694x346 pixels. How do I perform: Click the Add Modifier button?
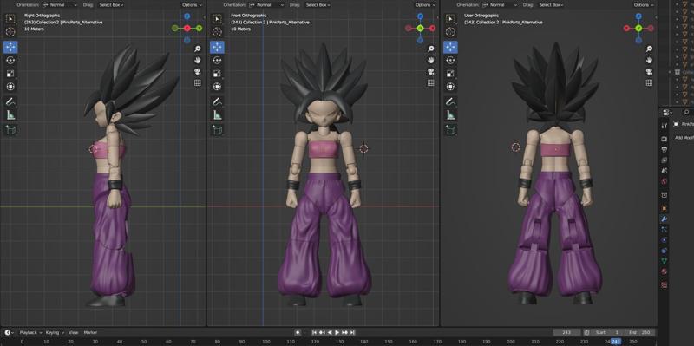point(684,138)
